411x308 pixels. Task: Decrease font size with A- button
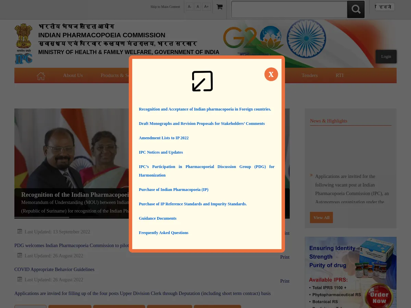[189, 7]
